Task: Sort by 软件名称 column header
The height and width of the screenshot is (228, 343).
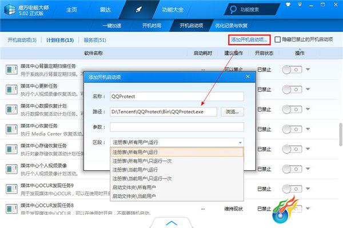Action: 94,53
